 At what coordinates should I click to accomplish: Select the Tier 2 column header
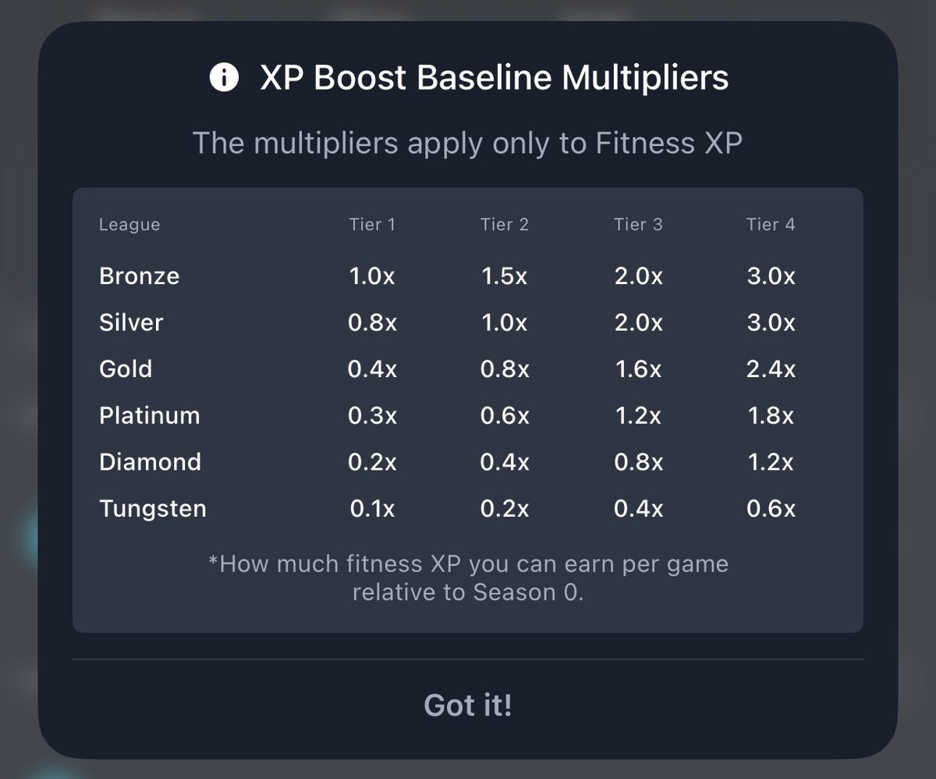tap(505, 225)
